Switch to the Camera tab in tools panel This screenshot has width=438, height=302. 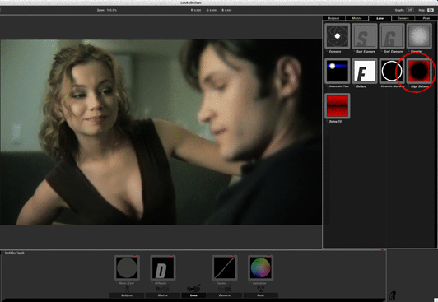[403, 18]
